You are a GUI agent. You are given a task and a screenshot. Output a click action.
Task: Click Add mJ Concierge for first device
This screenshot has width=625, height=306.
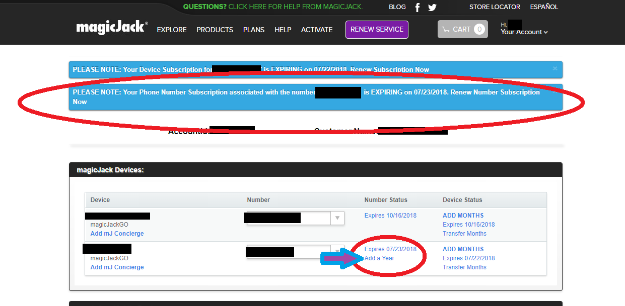point(117,234)
